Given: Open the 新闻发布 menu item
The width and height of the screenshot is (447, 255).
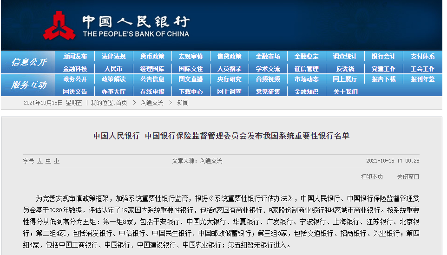Looking at the screenshot, I should coord(75,56).
